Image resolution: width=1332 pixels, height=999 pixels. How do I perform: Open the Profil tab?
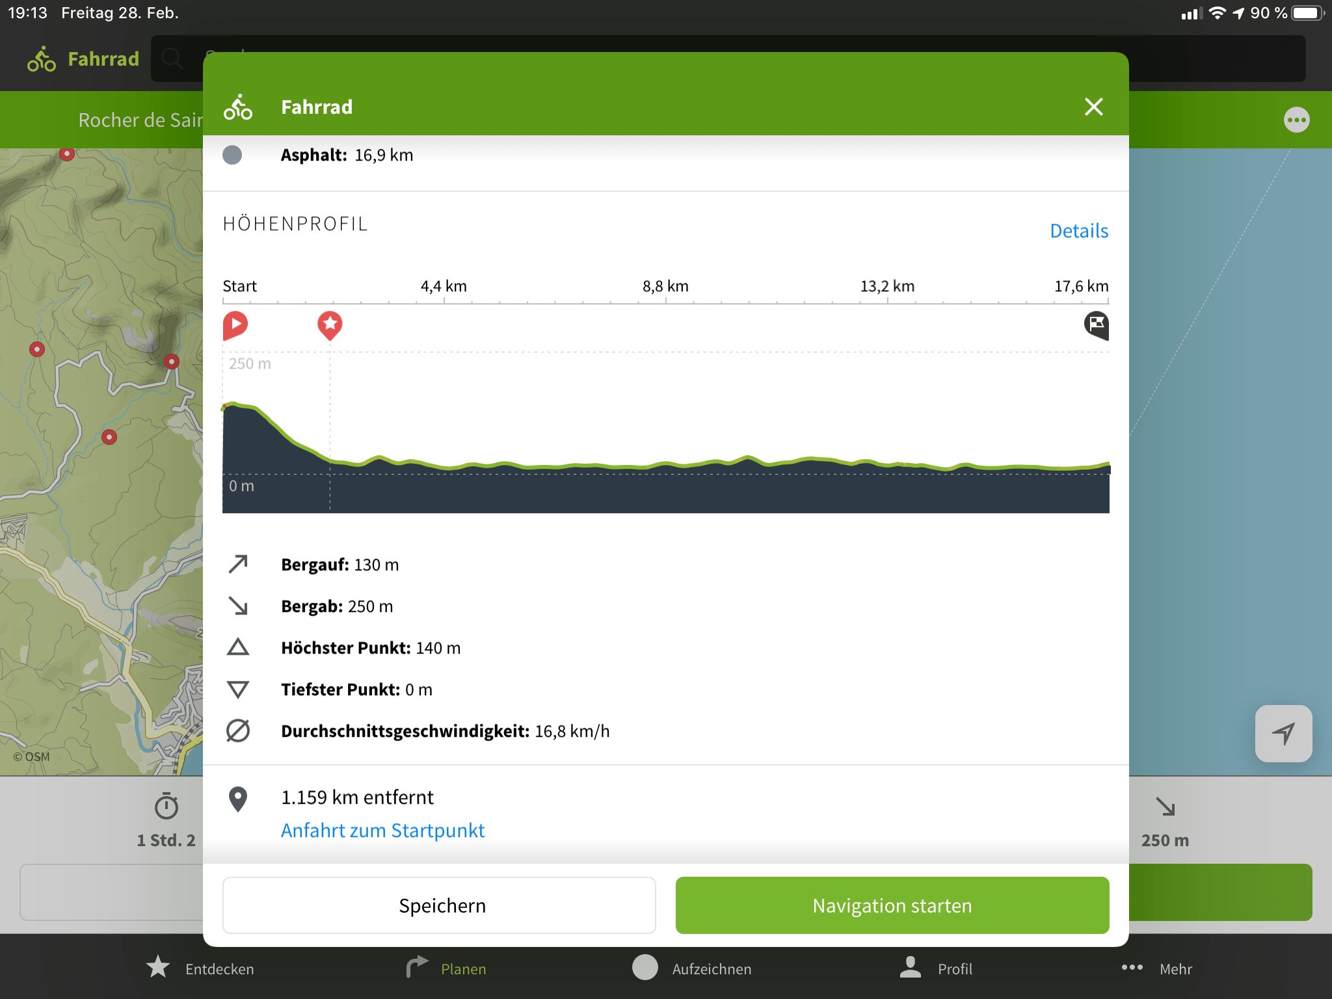tap(935, 968)
